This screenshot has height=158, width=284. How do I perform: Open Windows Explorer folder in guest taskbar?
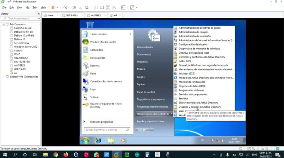(x=111, y=140)
